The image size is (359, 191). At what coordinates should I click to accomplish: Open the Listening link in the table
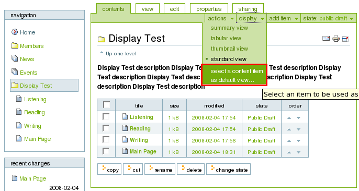point(141,117)
